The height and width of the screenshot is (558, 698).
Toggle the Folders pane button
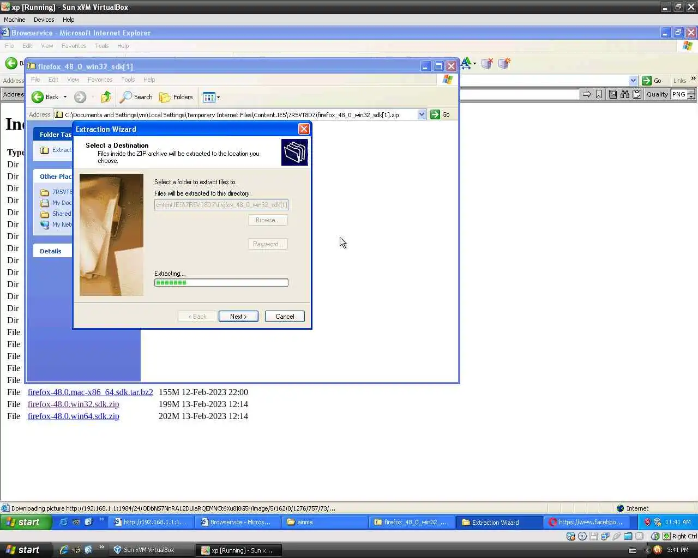pos(176,97)
